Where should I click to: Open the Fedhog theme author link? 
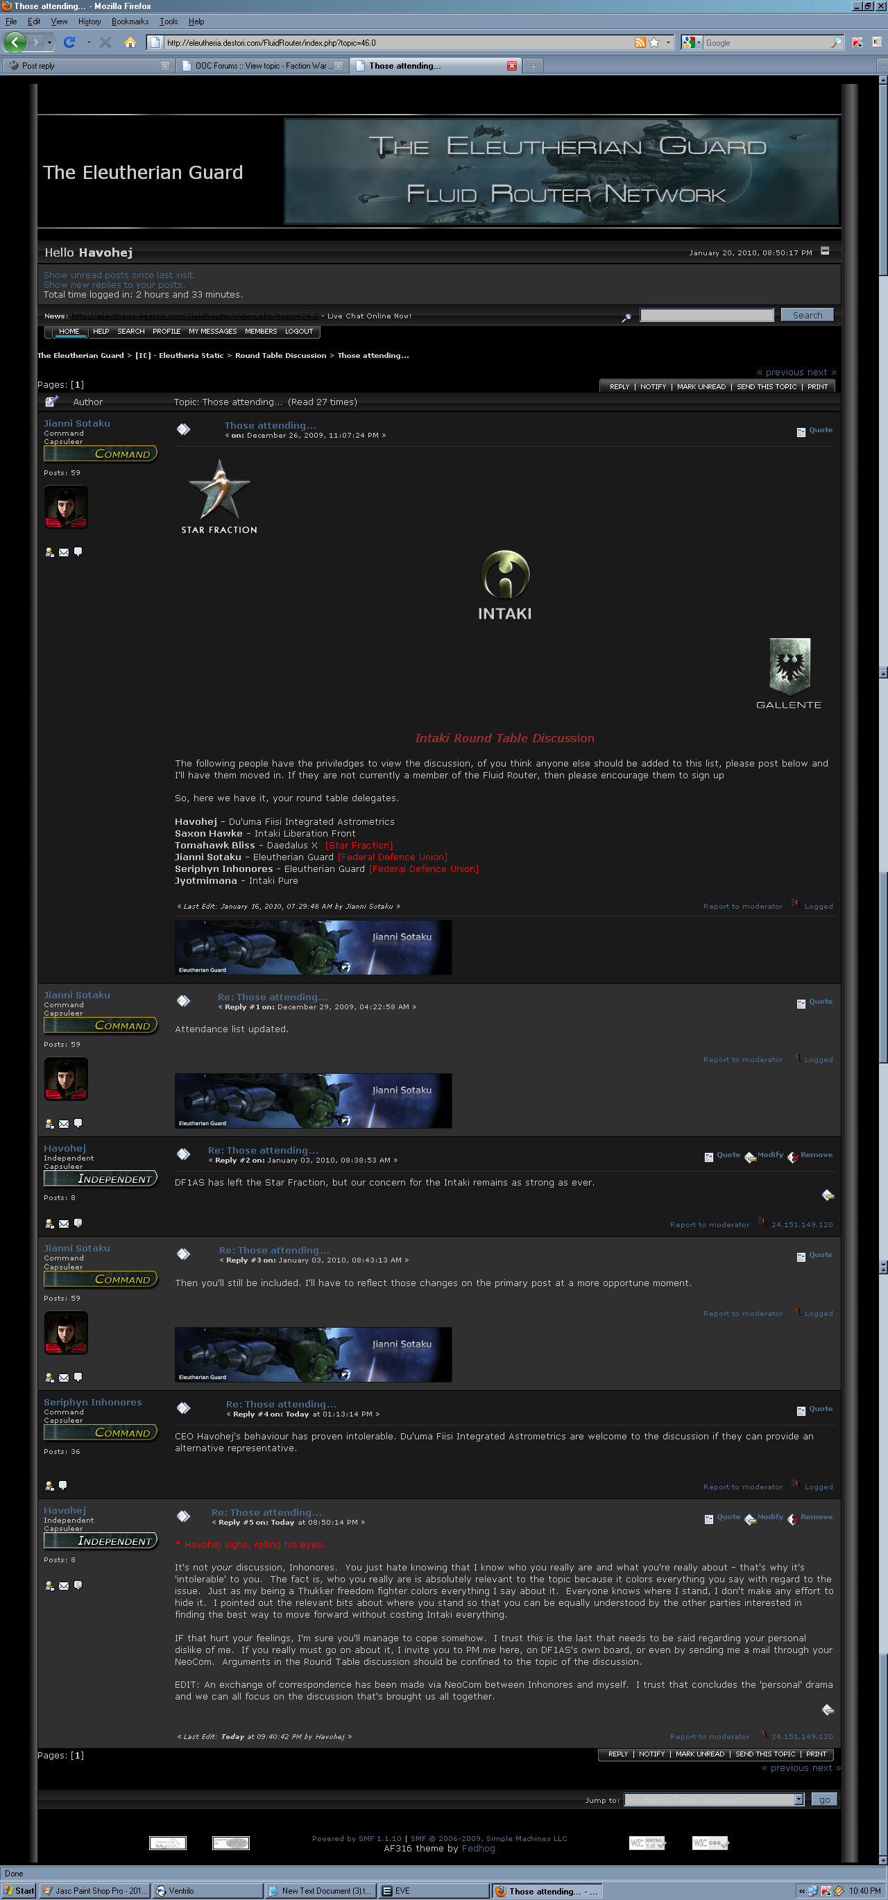click(x=478, y=1848)
